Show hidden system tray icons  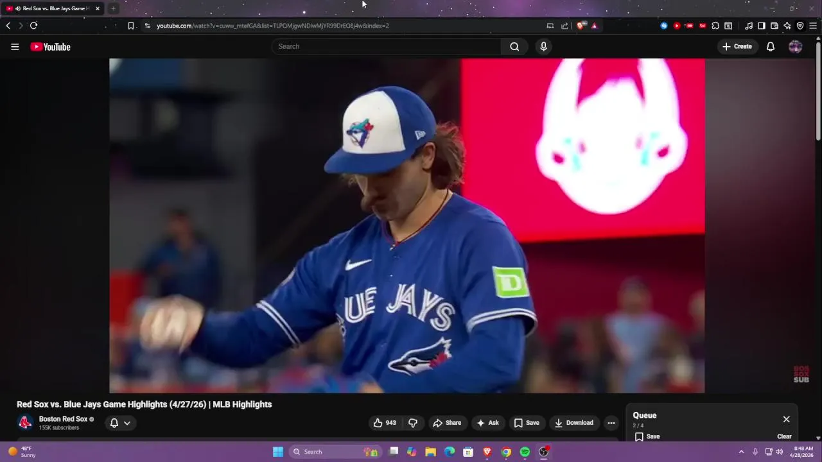[741, 452]
